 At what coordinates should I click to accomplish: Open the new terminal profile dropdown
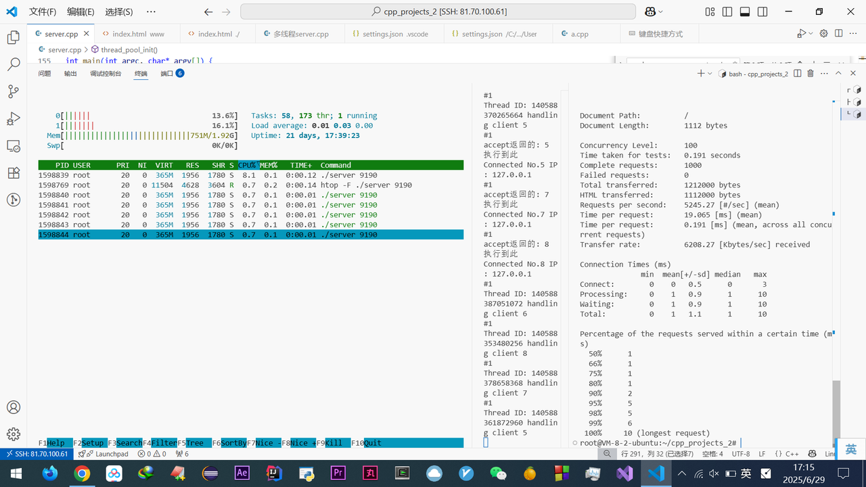point(710,74)
